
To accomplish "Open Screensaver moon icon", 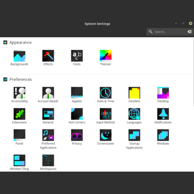I will [x=106, y=135].
